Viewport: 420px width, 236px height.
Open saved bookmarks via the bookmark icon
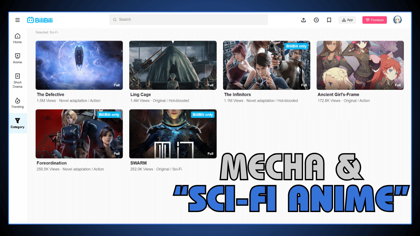[329, 20]
